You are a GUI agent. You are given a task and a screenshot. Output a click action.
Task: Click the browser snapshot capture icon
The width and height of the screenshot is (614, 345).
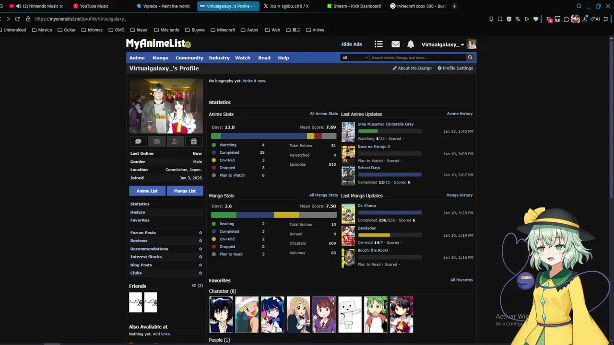click(500, 19)
